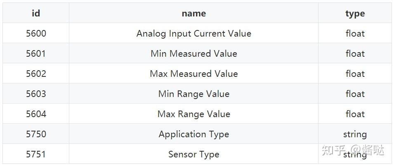The image size is (394, 166).
Task: Select id cell 5601
Action: tap(36, 53)
